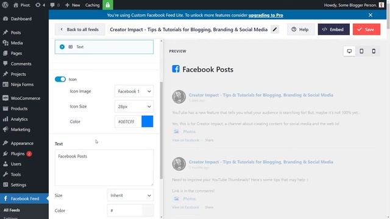390x219 pixels.
Task: Save the feed settings
Action: pyautogui.click(x=366, y=29)
